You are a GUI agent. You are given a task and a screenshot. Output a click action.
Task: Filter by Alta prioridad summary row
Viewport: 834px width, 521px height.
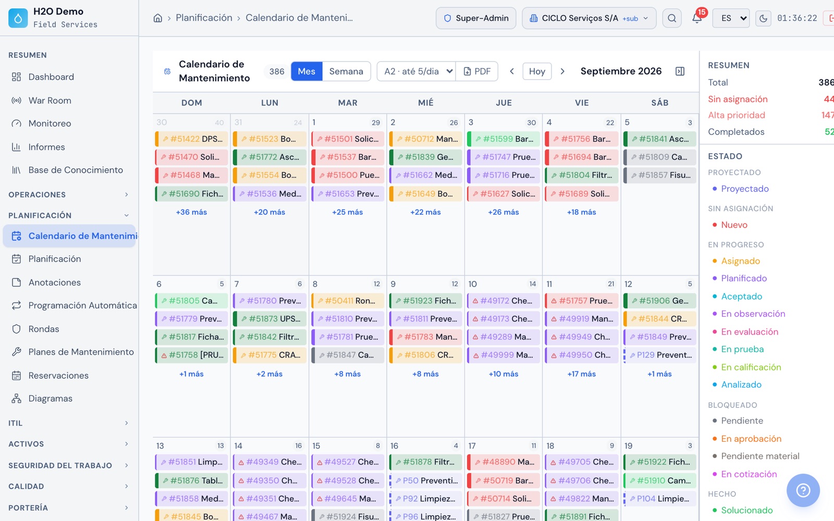[x=770, y=115]
